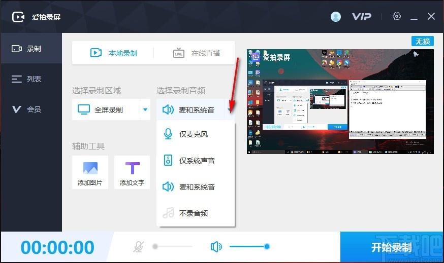Toggle the muted microphone icon
Screen dimensions: 444x263
tap(139, 247)
